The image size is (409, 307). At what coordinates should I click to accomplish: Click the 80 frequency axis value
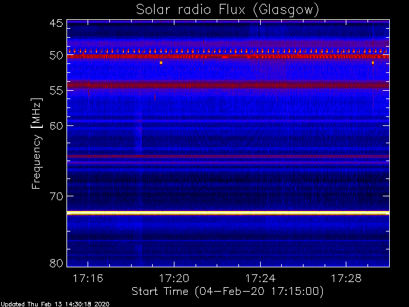[x=56, y=263]
